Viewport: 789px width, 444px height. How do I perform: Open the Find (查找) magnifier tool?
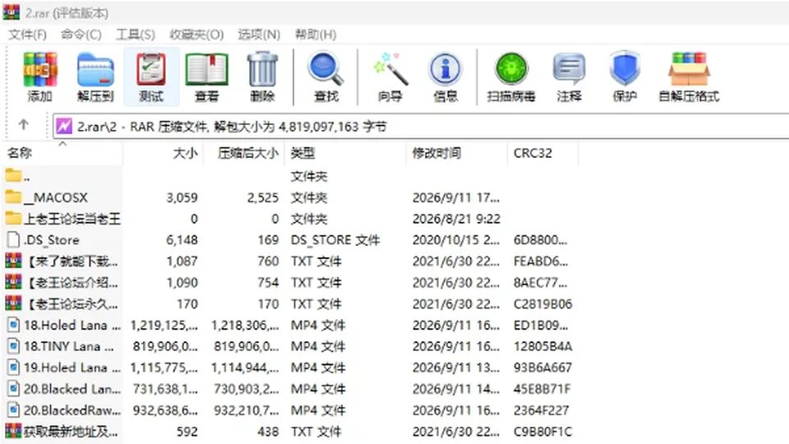tap(325, 77)
